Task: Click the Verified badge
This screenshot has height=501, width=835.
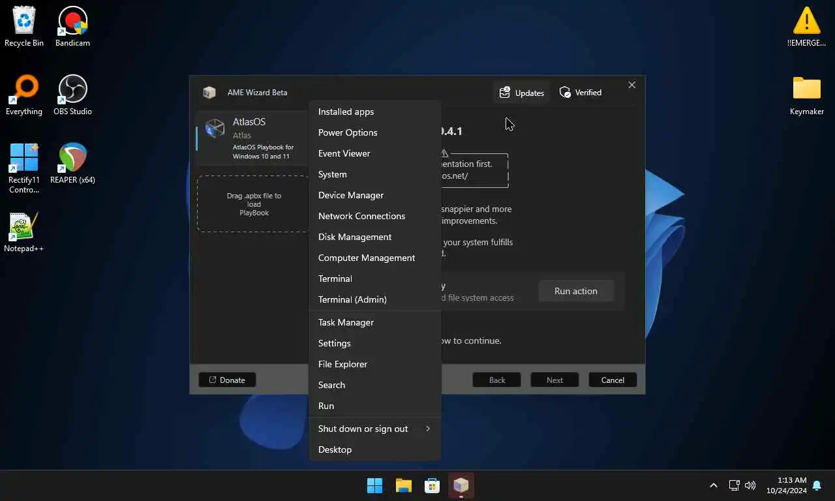Action: pyautogui.click(x=581, y=93)
